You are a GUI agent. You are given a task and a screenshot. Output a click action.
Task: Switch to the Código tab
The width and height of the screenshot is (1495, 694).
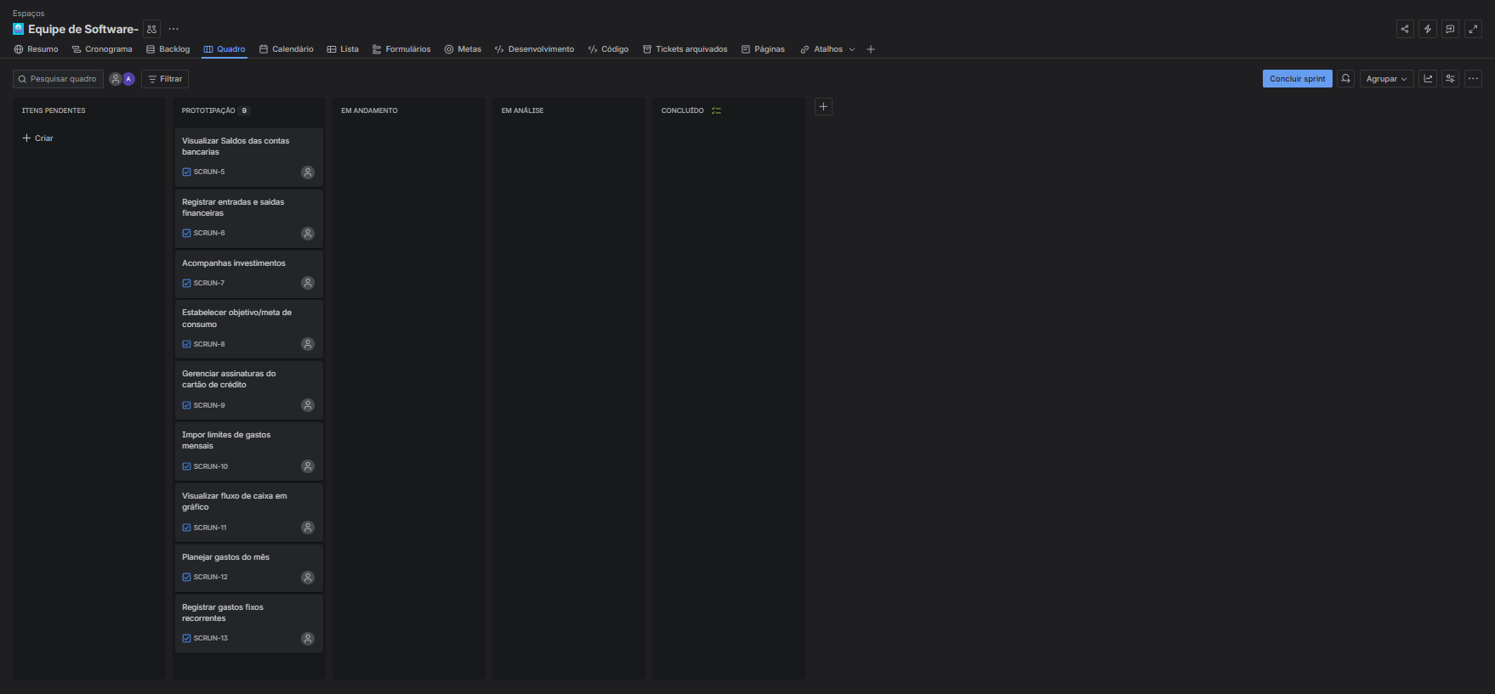pos(608,49)
